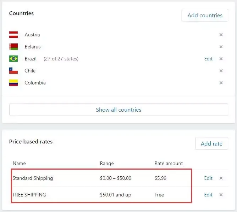Image resolution: width=237 pixels, height=212 pixels.
Task: Delete the Standard Shipping rate
Action: 221,178
